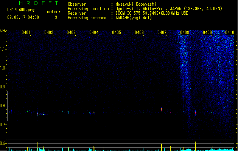The height and width of the screenshot is (151, 238).
Task: Click the 0.8 frequency axis label
Action: coord(3,106)
